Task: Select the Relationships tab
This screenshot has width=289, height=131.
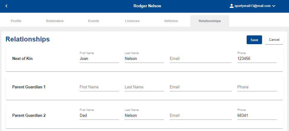Action: 209,21
